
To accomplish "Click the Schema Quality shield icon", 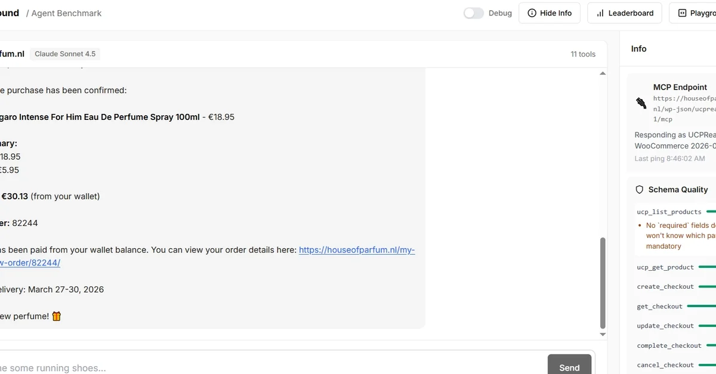I will click(639, 190).
